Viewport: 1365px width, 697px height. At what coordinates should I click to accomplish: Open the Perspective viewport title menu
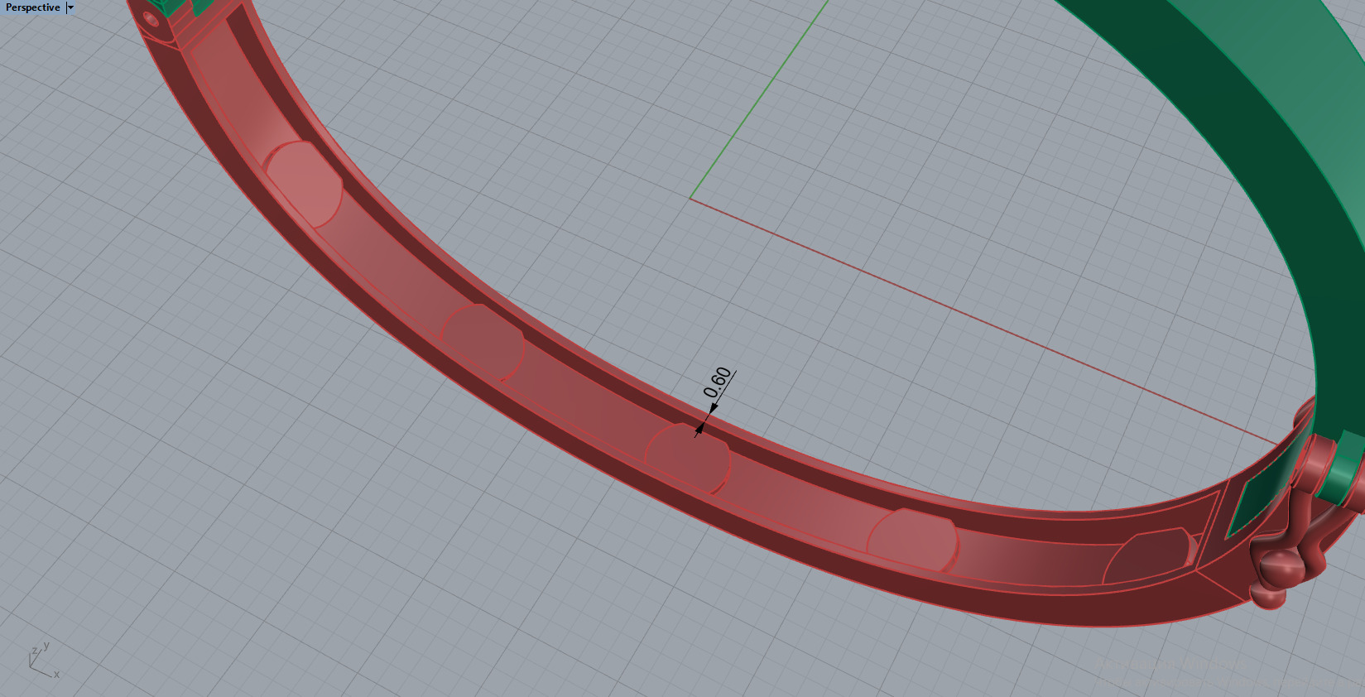[x=33, y=7]
